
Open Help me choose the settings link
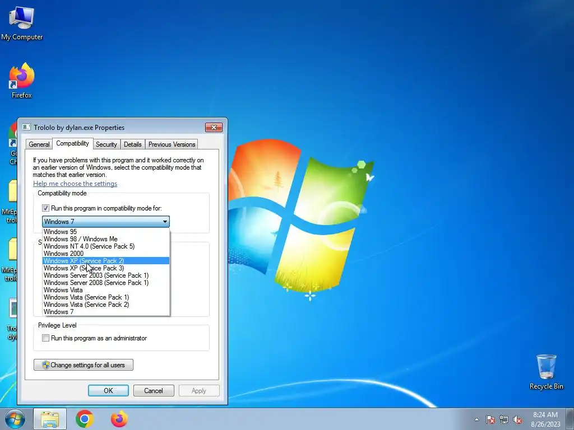(x=75, y=184)
